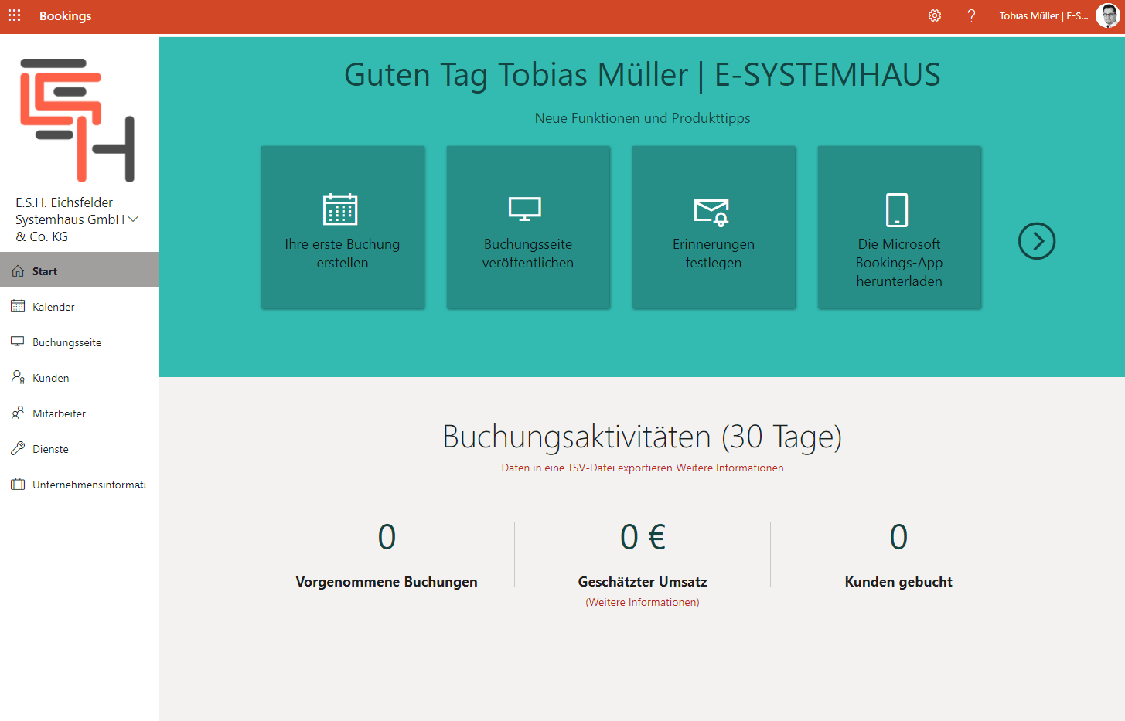Show next tips with the right arrow
1125x721 pixels.
(1036, 241)
